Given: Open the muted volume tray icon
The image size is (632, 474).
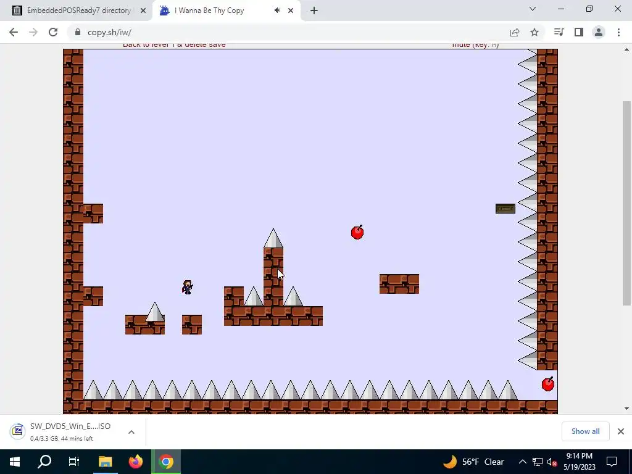Looking at the screenshot, I should [x=552, y=462].
